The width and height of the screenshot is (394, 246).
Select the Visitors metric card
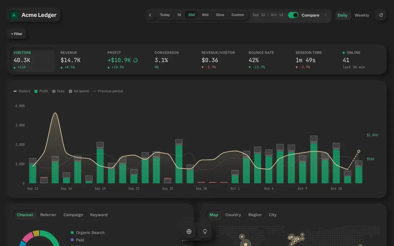(32, 60)
